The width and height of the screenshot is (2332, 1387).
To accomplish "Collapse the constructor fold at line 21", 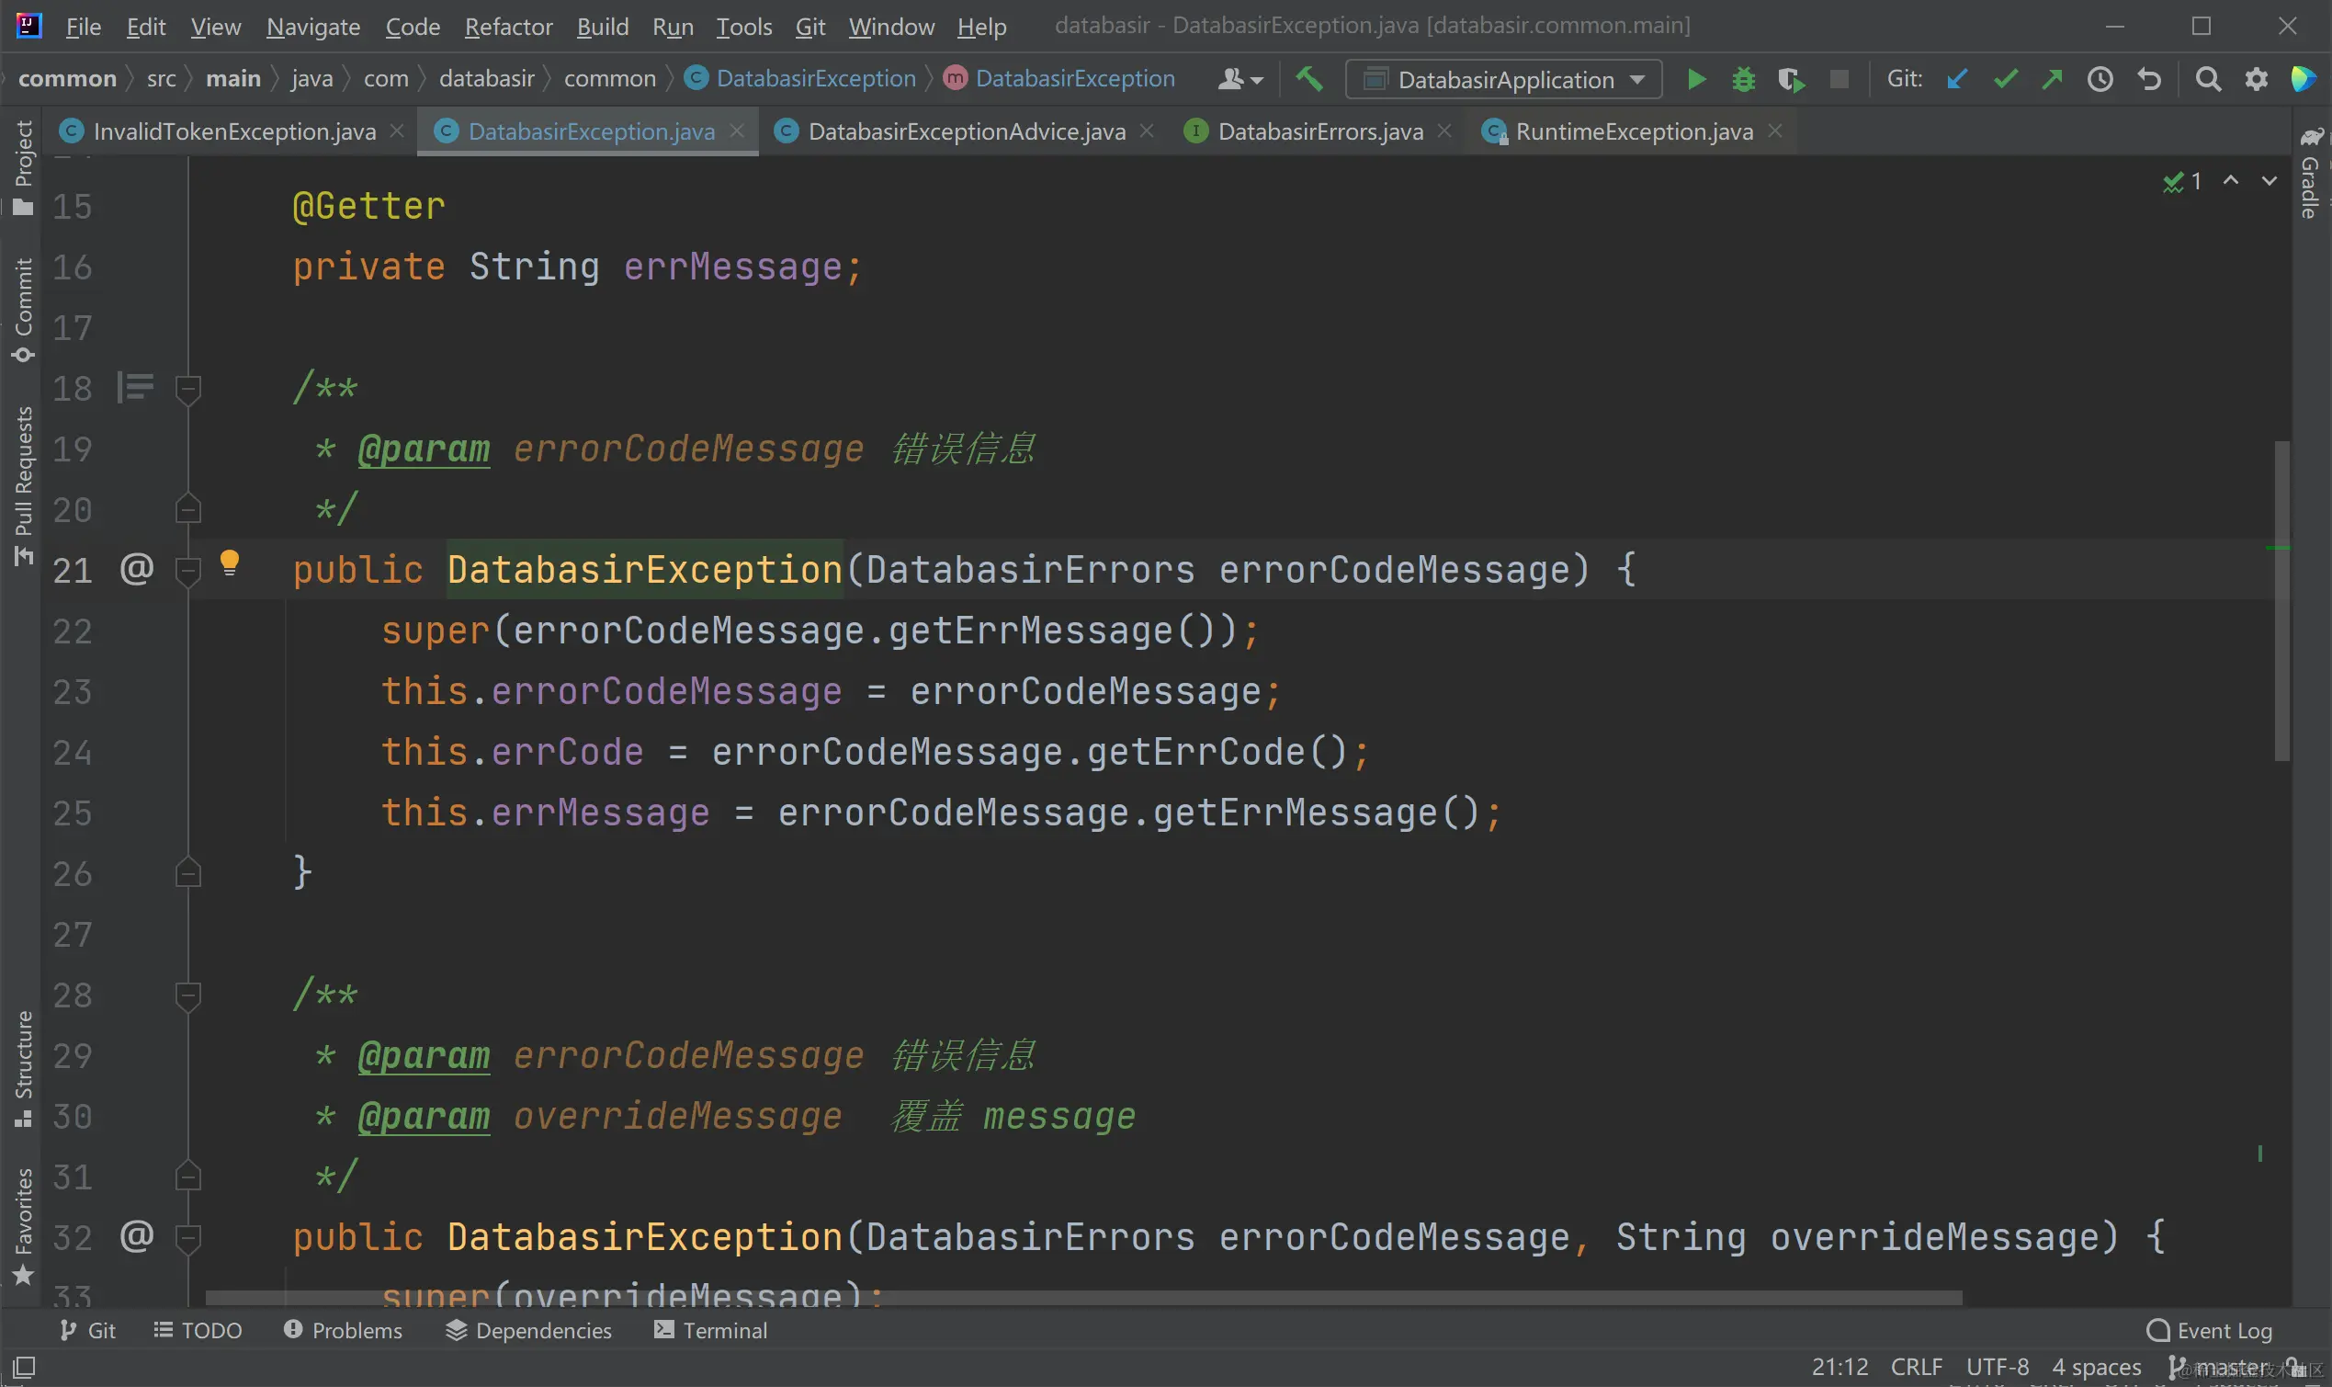I will (187, 569).
